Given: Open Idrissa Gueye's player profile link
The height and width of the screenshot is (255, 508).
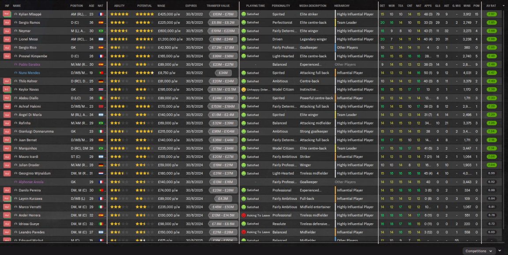Looking at the screenshot, I should pos(29,224).
